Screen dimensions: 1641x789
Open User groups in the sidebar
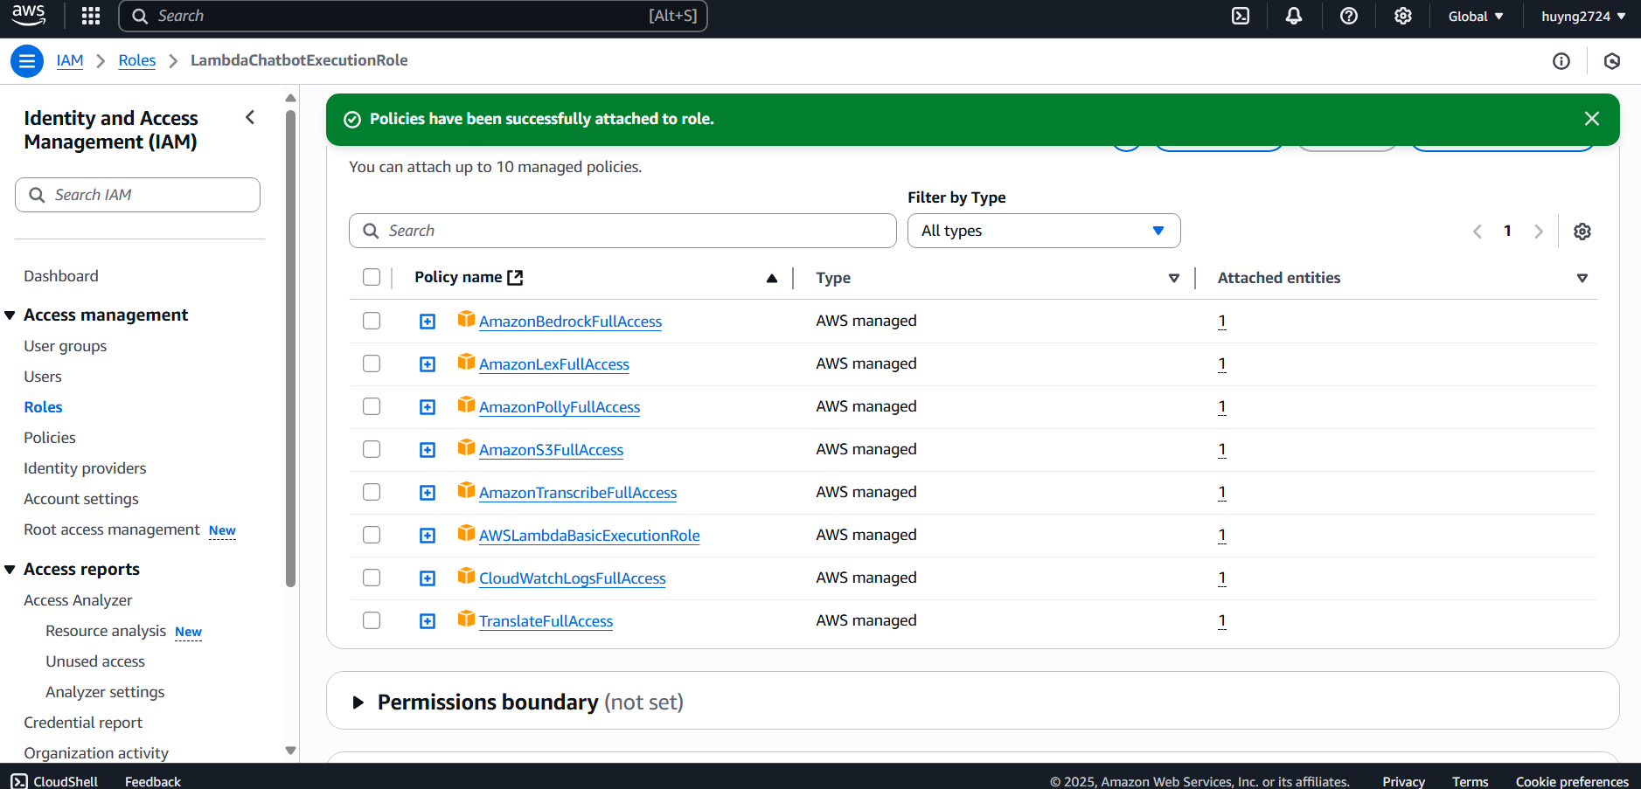coord(66,346)
